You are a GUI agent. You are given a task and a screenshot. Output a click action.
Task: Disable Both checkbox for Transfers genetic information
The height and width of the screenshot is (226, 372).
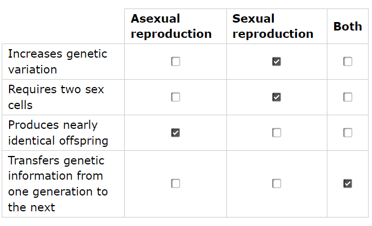348,184
